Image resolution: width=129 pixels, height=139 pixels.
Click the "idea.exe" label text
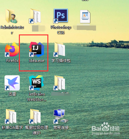point(36,61)
